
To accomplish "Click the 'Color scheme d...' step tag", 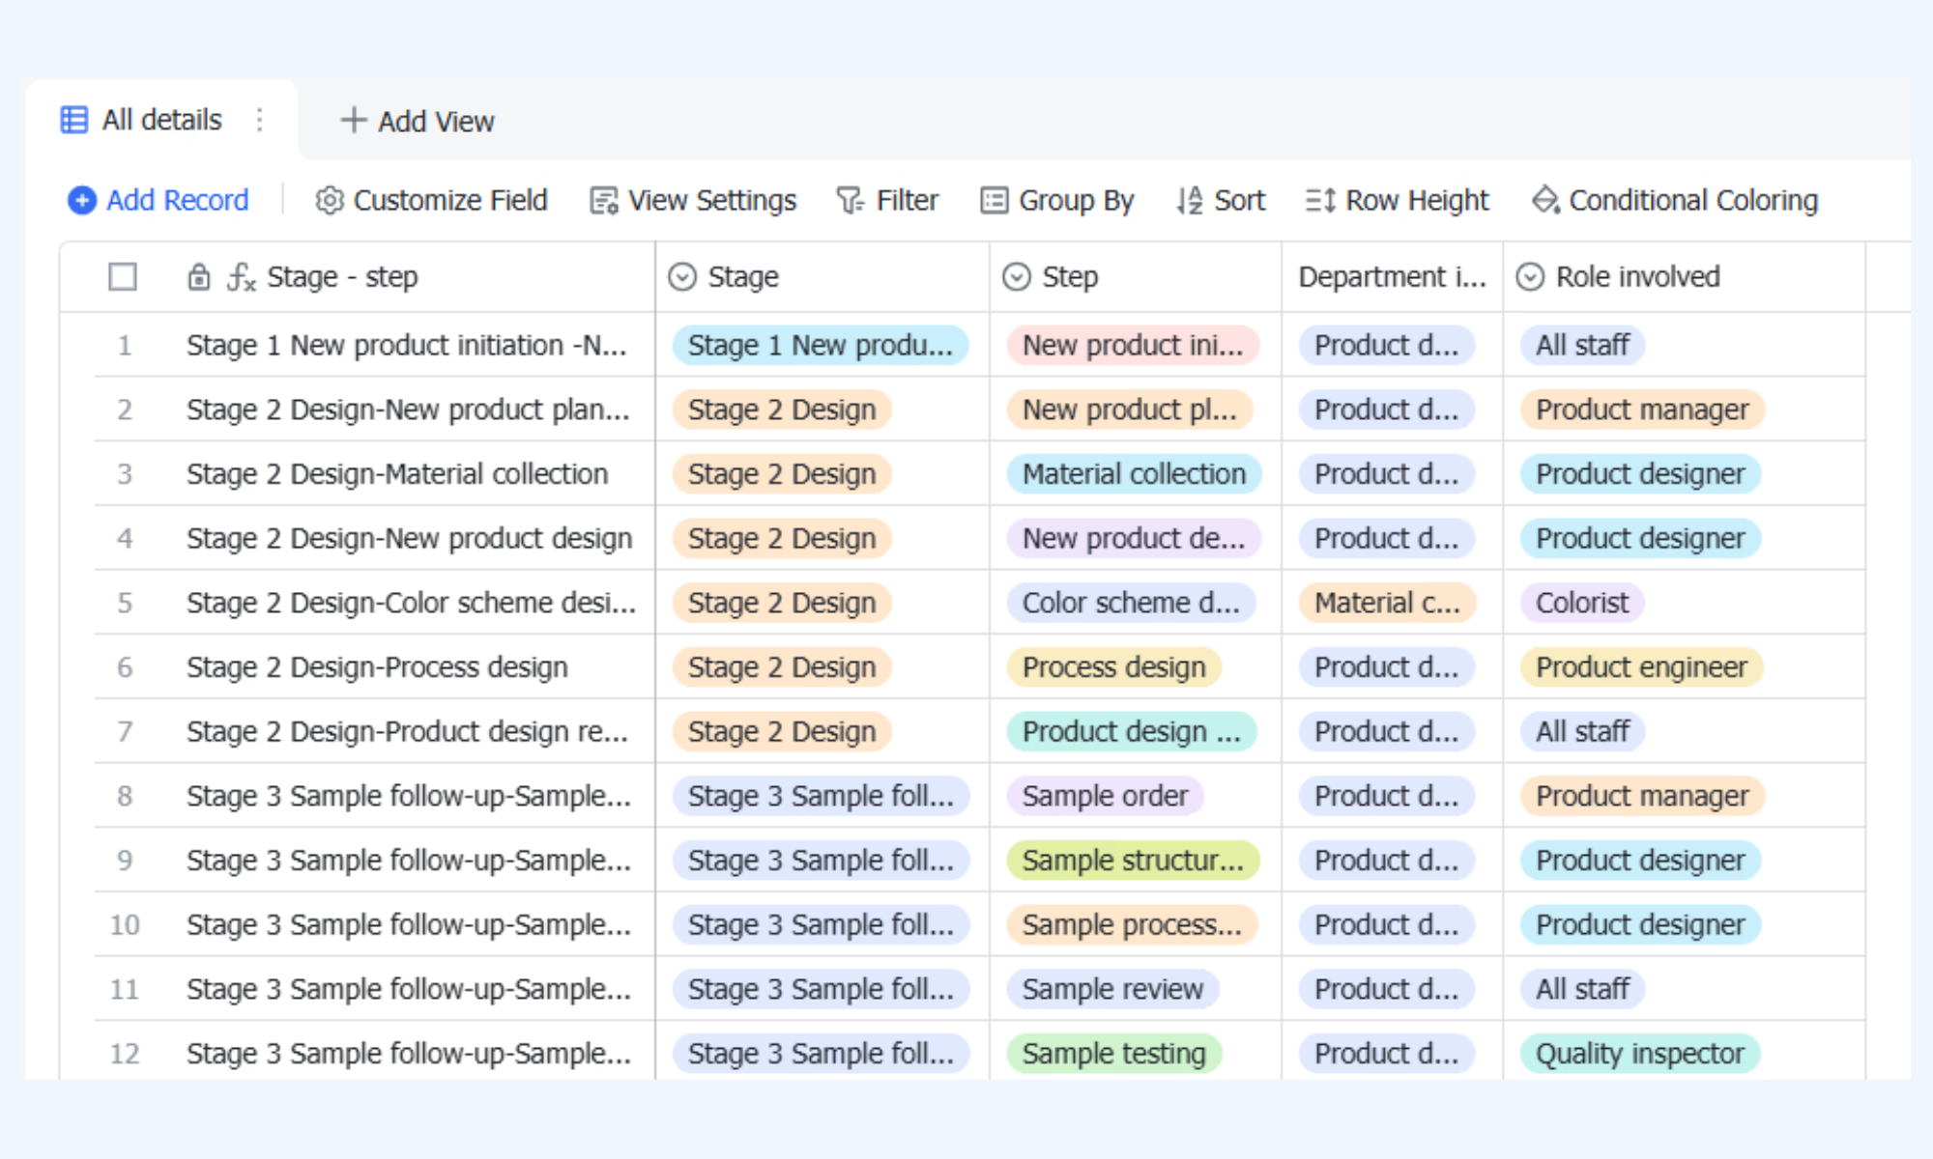I will tap(1131, 603).
